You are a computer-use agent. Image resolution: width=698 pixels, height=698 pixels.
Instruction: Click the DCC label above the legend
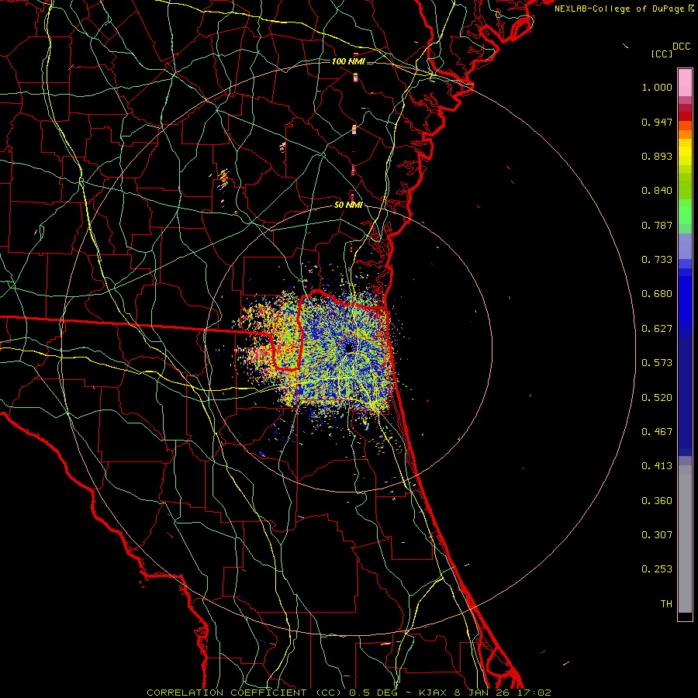pyautogui.click(x=682, y=47)
